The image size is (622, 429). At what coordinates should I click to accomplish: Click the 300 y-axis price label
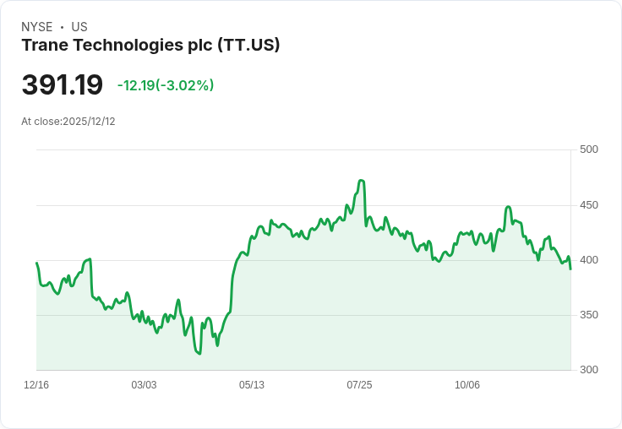pyautogui.click(x=589, y=370)
